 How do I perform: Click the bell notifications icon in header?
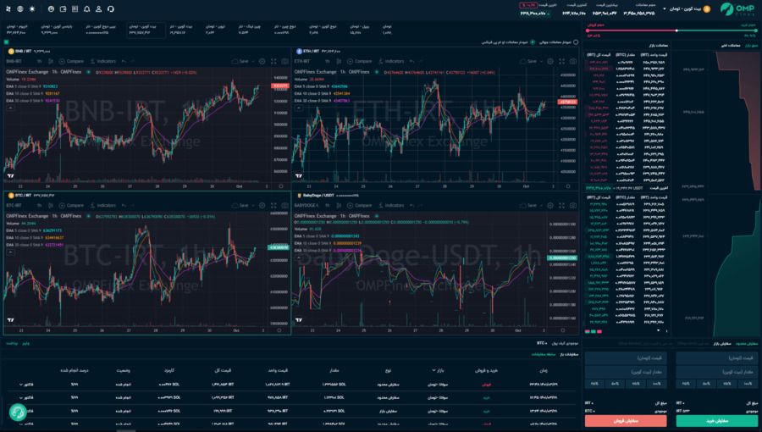(87, 8)
